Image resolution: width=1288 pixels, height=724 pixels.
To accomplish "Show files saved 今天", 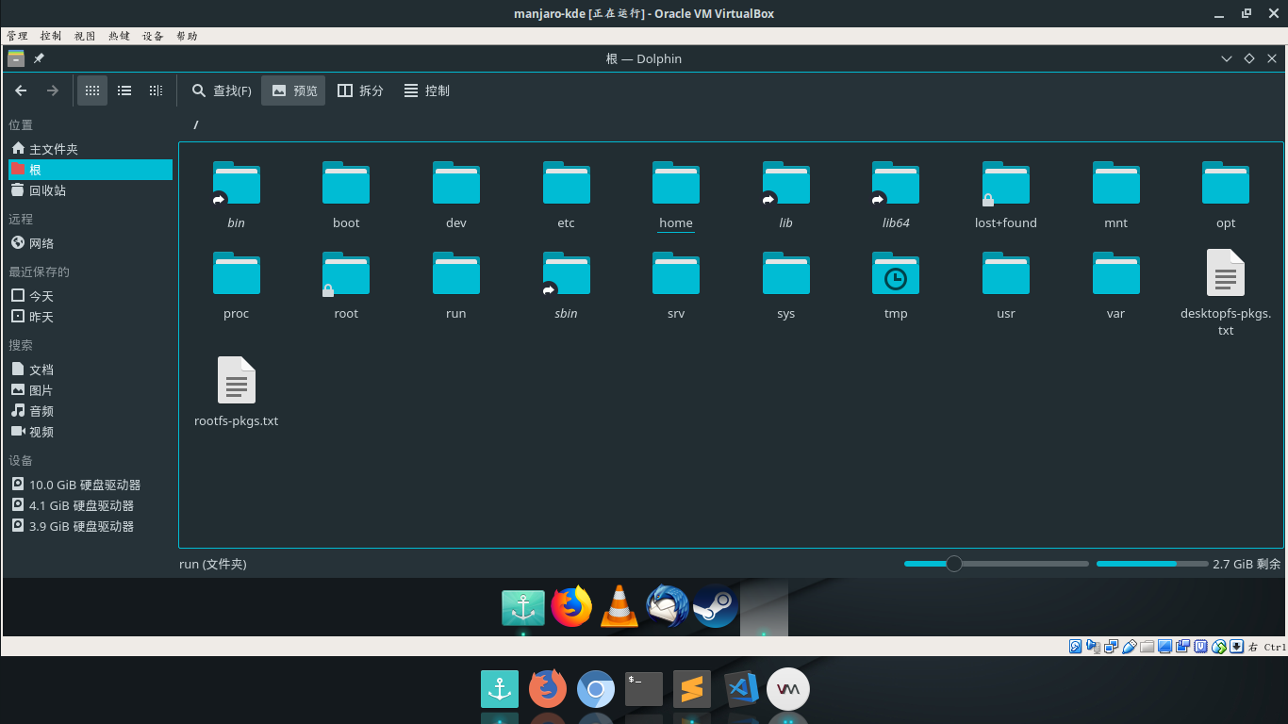I will pos(90,296).
